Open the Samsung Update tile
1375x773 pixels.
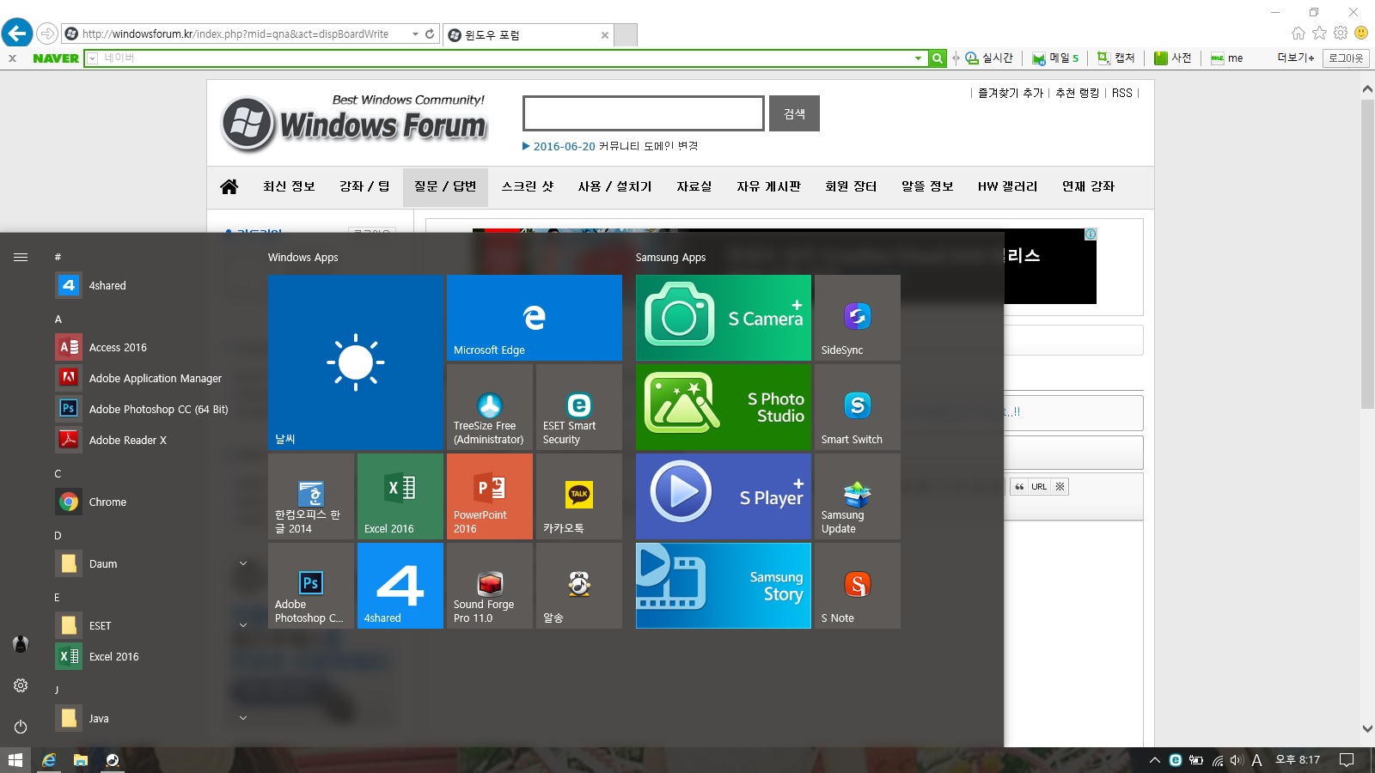857,496
